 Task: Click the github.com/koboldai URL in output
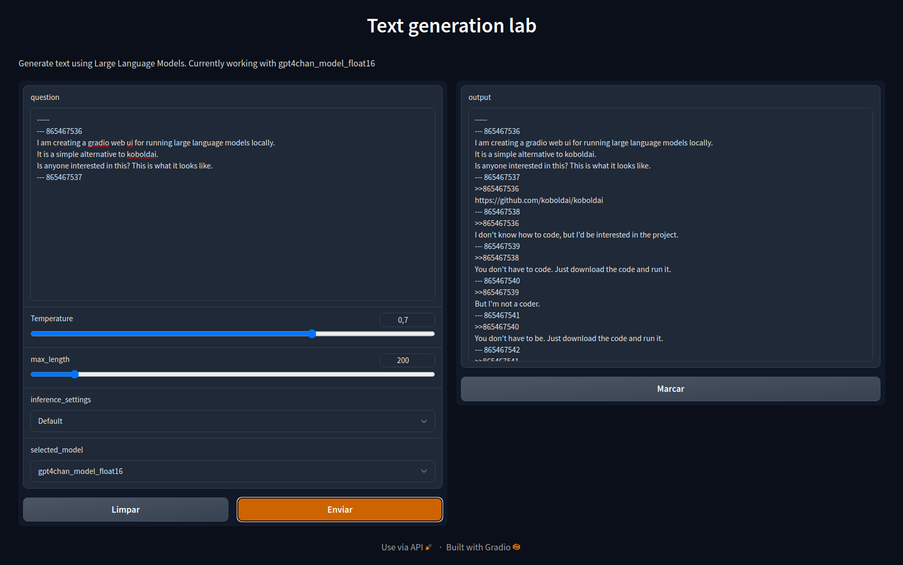point(538,200)
